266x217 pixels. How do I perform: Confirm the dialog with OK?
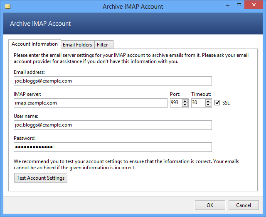(x=210, y=205)
